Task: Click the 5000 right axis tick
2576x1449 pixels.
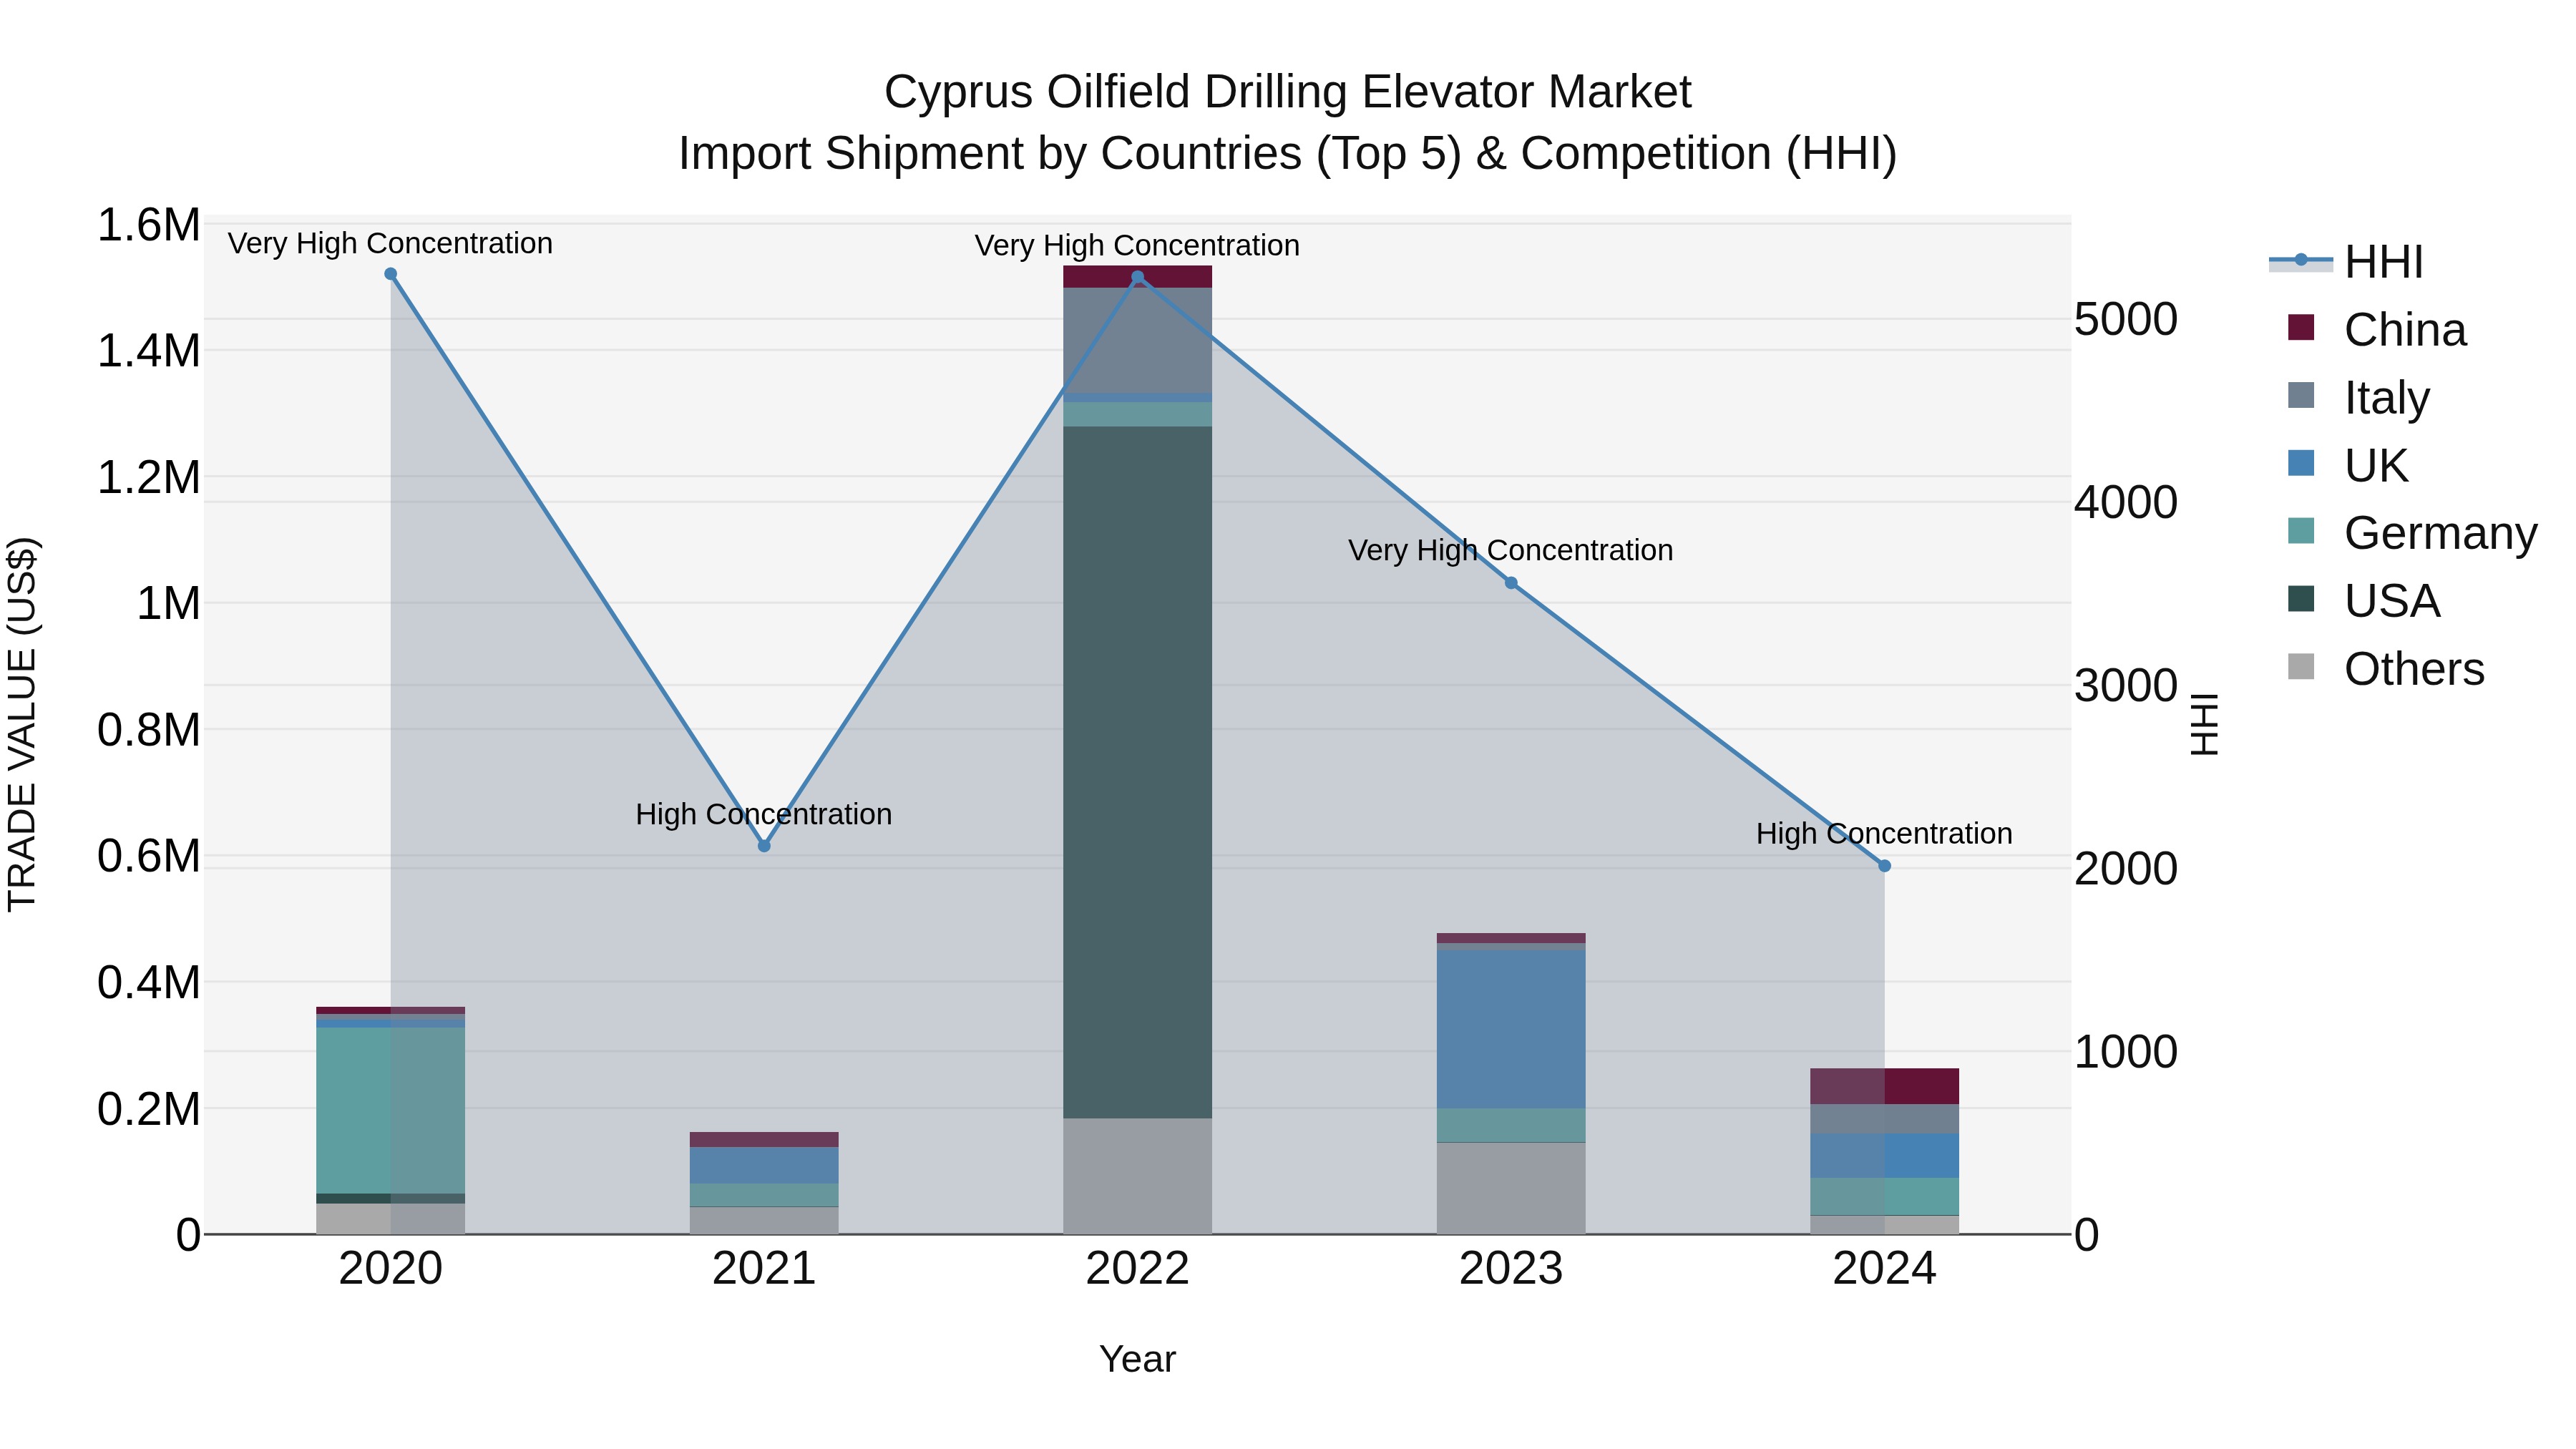Action: [x=2126, y=320]
